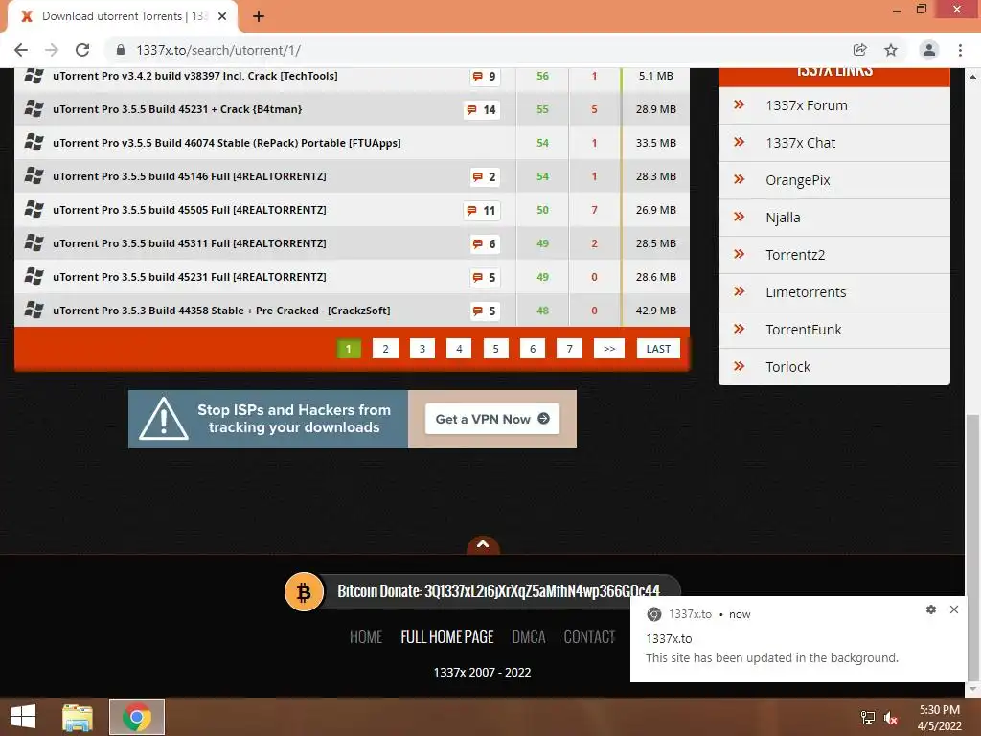Open OrangePix sidebar link
Viewport: 981px width, 736px height.
[798, 180]
